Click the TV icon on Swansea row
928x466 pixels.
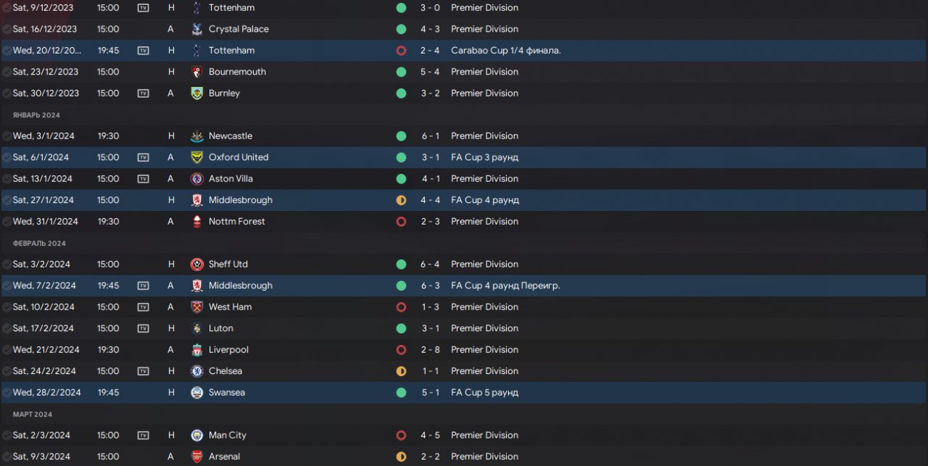pos(143,392)
